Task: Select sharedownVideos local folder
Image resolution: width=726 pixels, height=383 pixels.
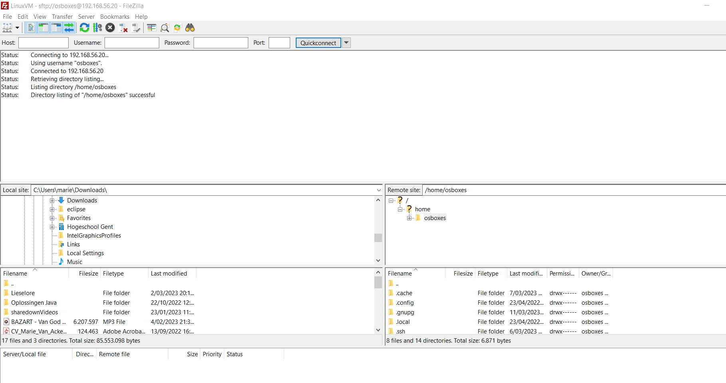Action: [x=34, y=312]
